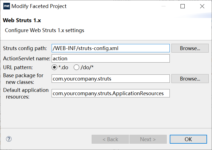
Task: Click the MyEclipse 'me' icon in title bar
Action: click(7, 6)
